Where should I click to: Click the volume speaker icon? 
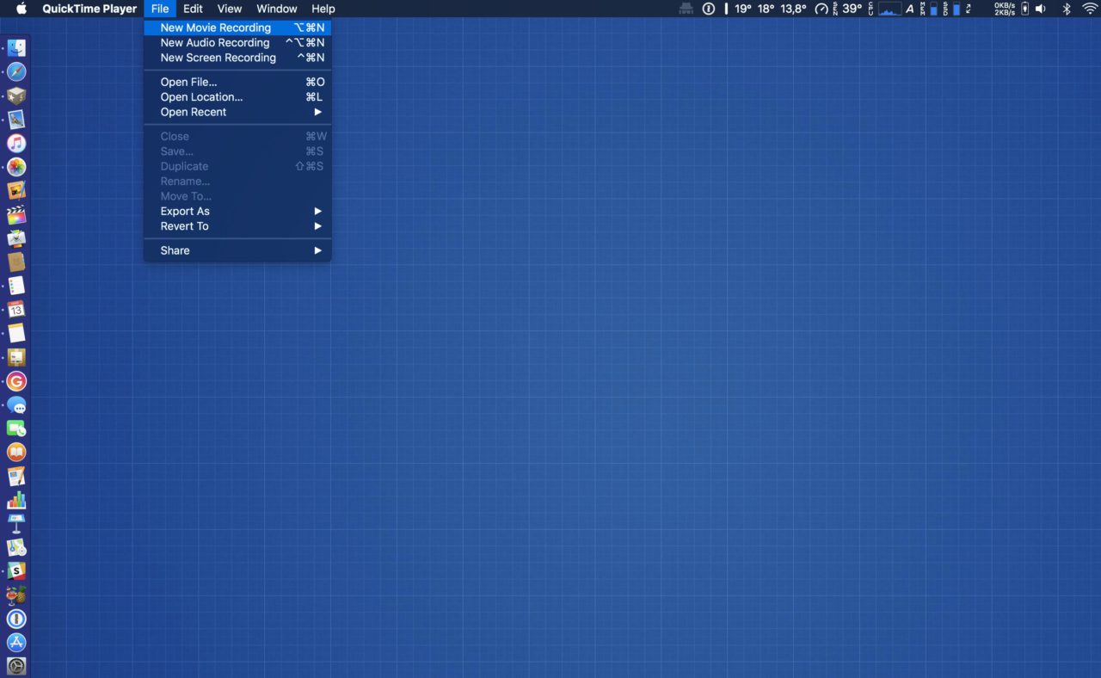pos(1041,9)
